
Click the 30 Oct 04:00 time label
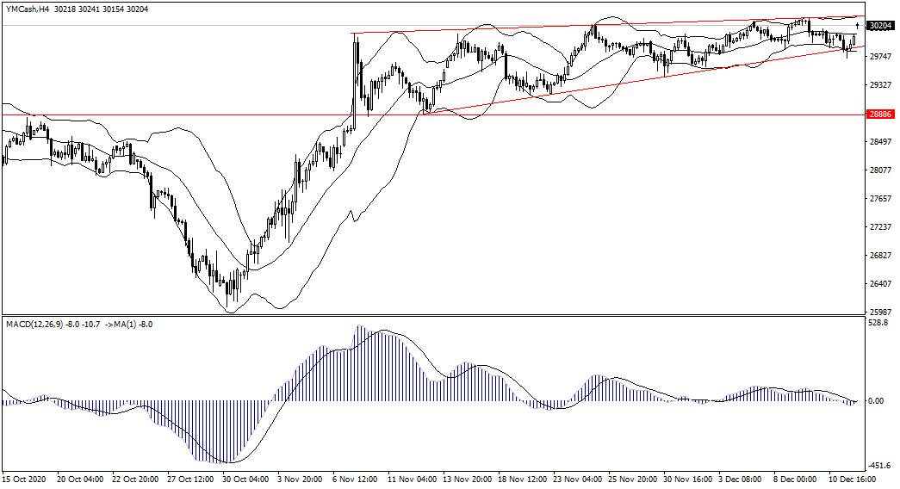[246, 479]
